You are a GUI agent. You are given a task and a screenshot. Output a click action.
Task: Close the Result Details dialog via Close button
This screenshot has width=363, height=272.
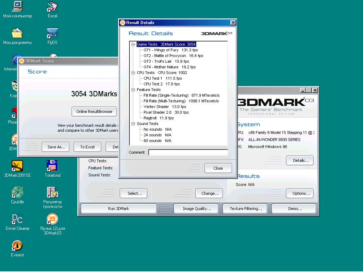(218, 168)
